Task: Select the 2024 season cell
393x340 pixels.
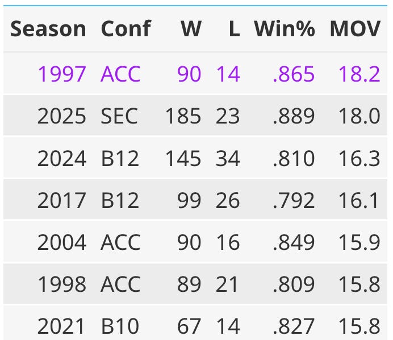Action: click(x=62, y=158)
